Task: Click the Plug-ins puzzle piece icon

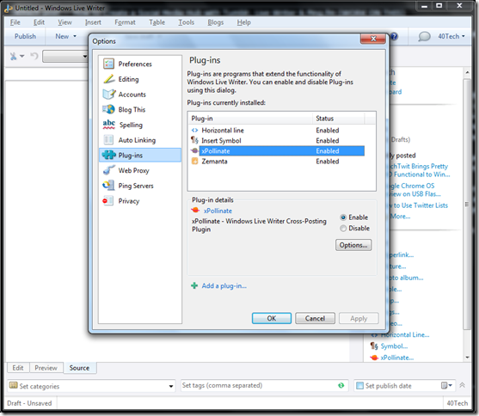Action: pyautogui.click(x=108, y=156)
